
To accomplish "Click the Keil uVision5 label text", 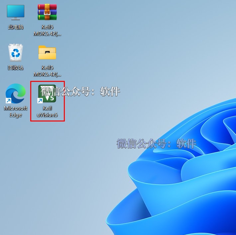I will click(47, 112).
